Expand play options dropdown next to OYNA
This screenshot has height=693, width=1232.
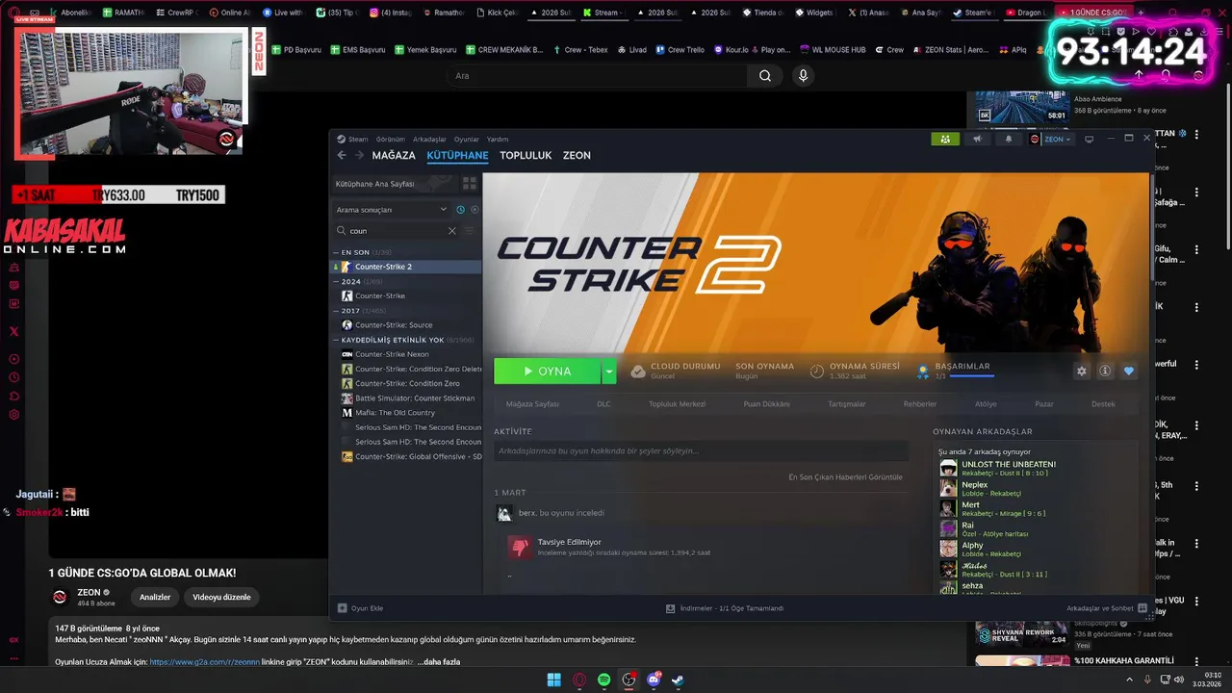click(608, 371)
